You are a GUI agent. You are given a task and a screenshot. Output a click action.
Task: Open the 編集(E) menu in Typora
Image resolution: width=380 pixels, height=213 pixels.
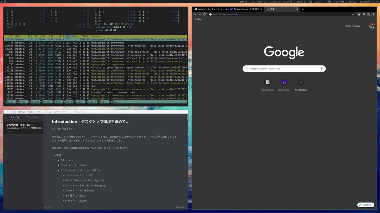21,112
